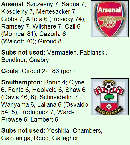Click the Mertesacker 7 entry
The width and height of the screenshot is (130, 145).
click(x=56, y=12)
